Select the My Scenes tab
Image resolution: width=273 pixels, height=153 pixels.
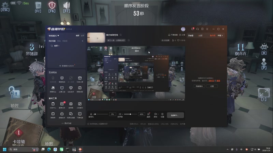pos(52,41)
